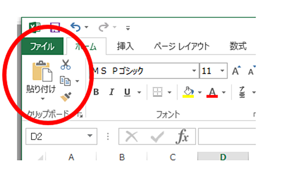Screen dimensions: 293x186
Task: Apply the yellow fill color bucket
Action: [x=188, y=92]
